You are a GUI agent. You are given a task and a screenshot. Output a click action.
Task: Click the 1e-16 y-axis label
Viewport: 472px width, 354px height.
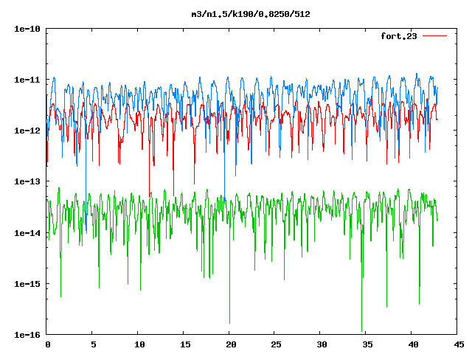[27, 335]
